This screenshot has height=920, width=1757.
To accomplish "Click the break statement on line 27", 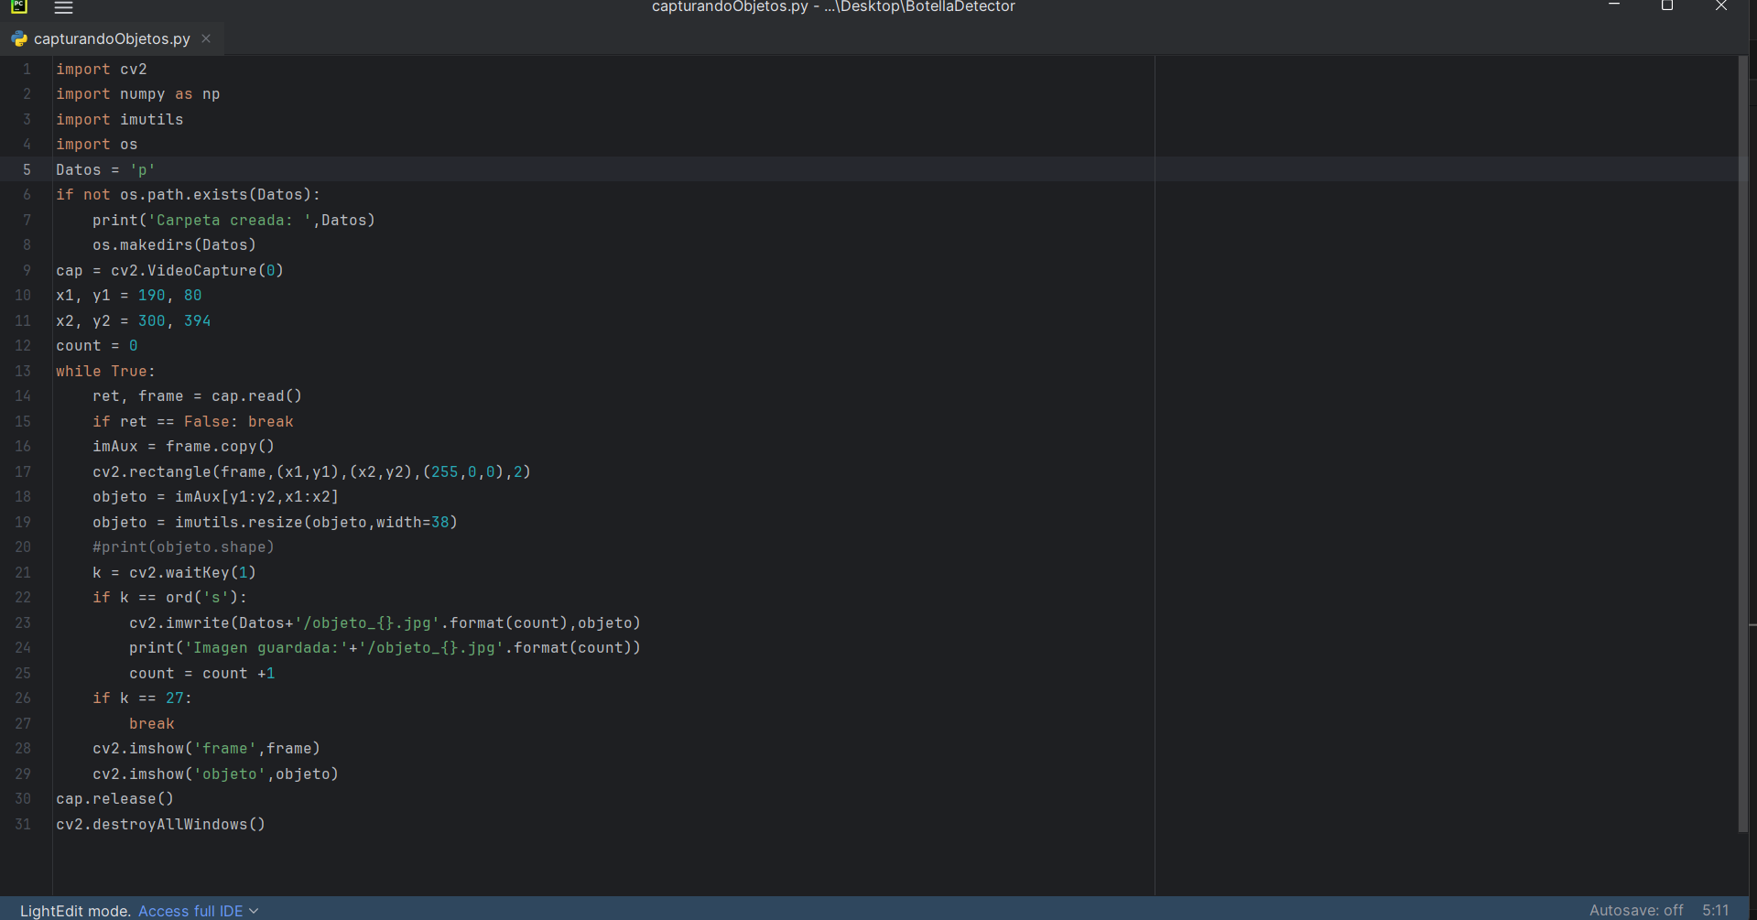I will [x=152, y=723].
